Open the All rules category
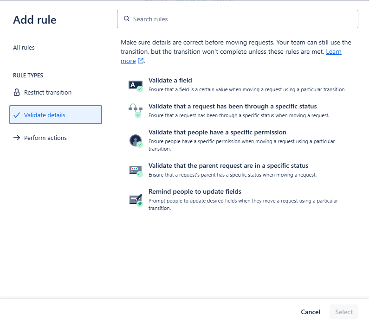 click(24, 47)
